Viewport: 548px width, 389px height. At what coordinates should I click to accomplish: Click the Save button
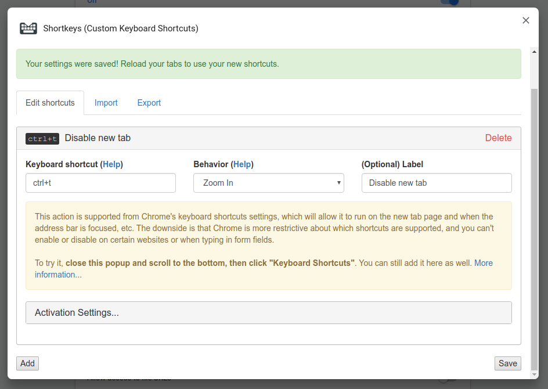(x=508, y=363)
